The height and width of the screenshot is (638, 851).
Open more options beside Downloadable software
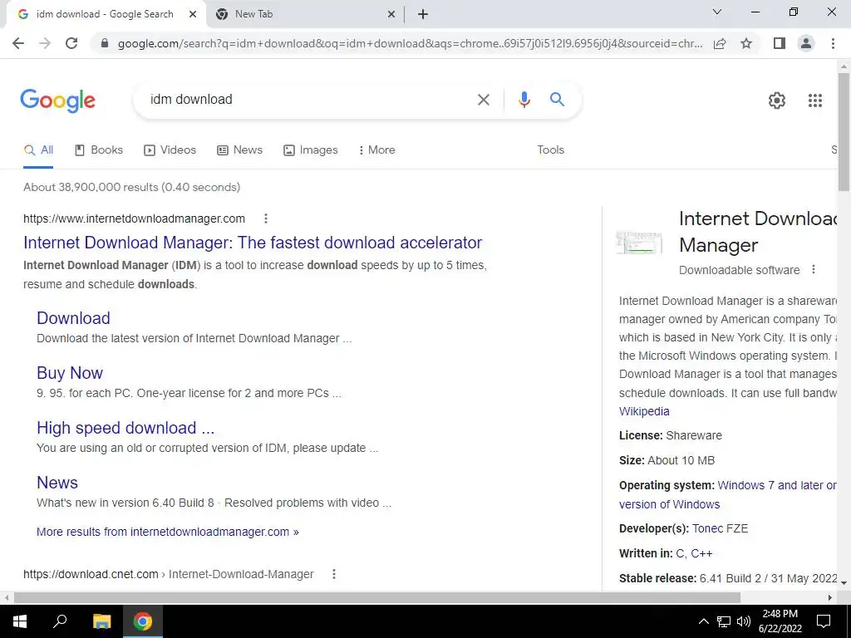tap(813, 270)
